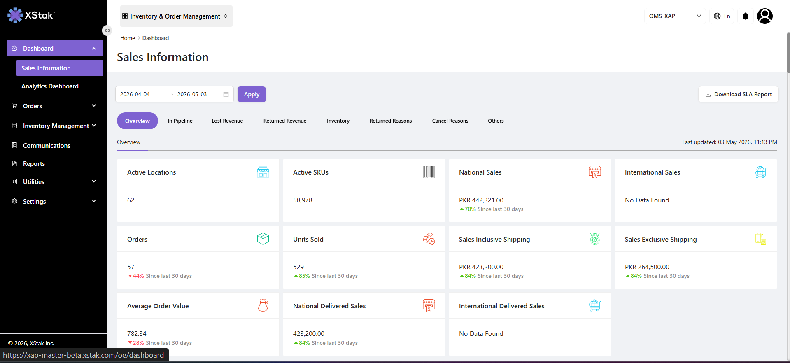
Task: Expand the Settings sidebar menu
Action: click(55, 201)
